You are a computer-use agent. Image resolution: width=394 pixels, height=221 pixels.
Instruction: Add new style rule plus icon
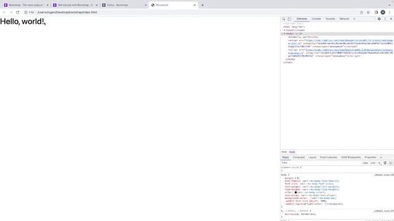click(x=379, y=163)
